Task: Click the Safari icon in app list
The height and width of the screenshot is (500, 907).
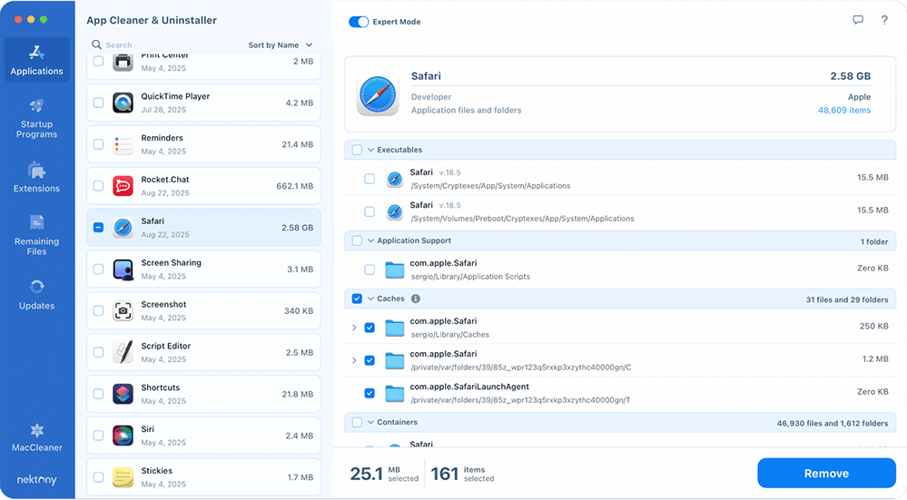Action: tap(123, 228)
